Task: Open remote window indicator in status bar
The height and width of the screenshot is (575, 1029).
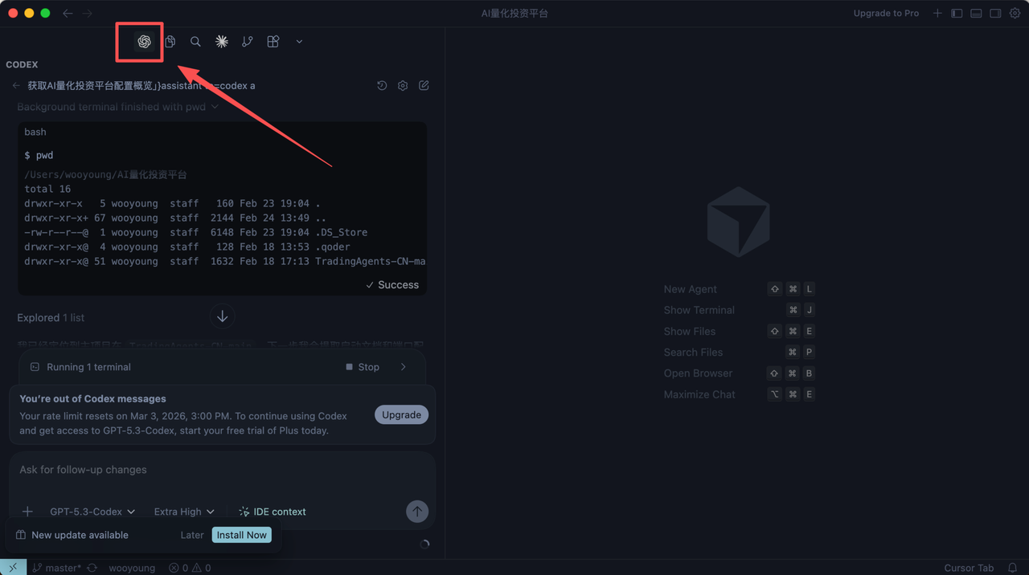Action: pos(13,567)
